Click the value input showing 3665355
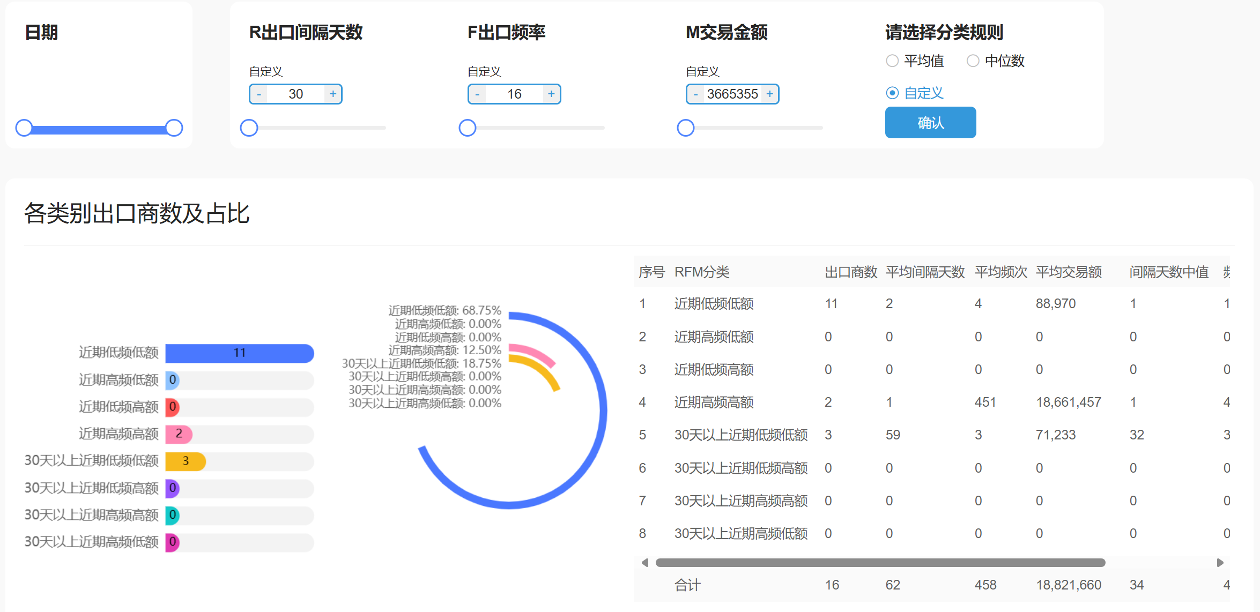Viewport: 1260px width, 612px height. 732,93
